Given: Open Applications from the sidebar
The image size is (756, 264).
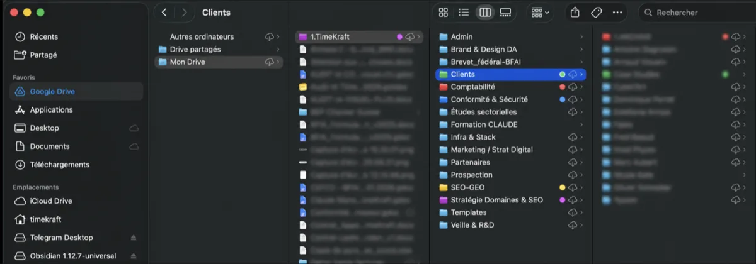Looking at the screenshot, I should pos(76,109).
